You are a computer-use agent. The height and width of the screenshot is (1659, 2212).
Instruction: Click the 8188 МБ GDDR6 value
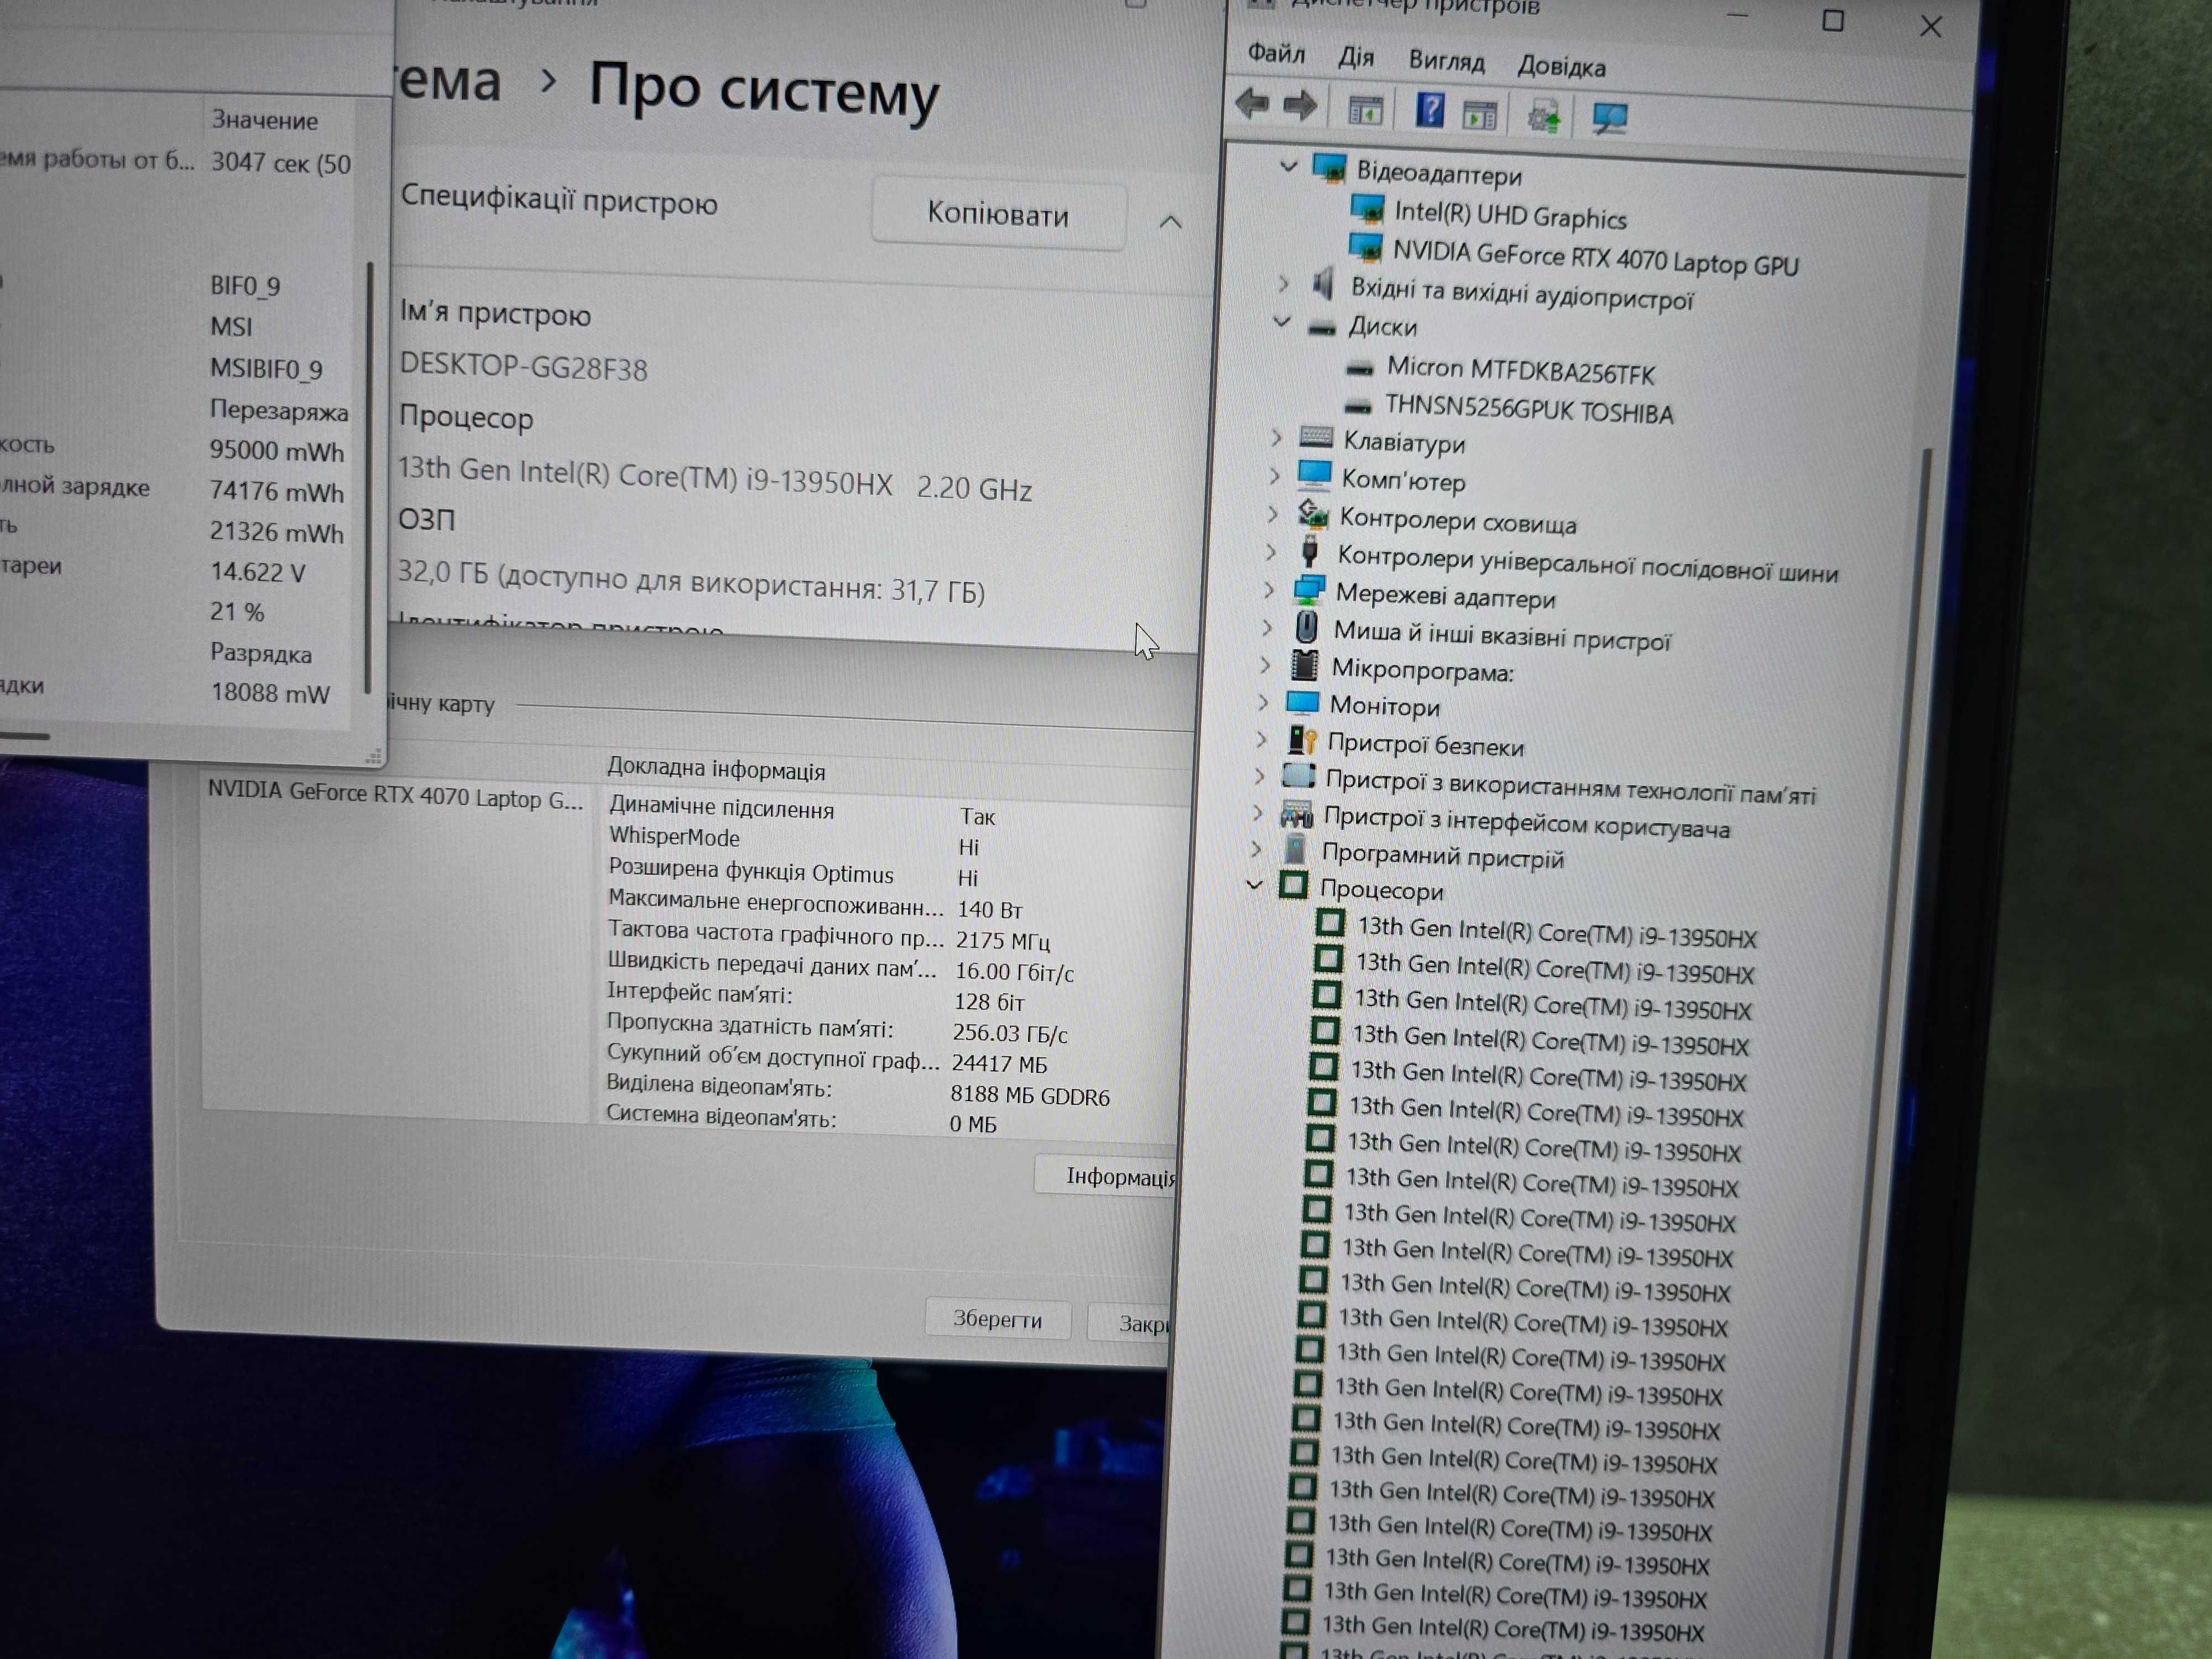tap(1030, 1096)
